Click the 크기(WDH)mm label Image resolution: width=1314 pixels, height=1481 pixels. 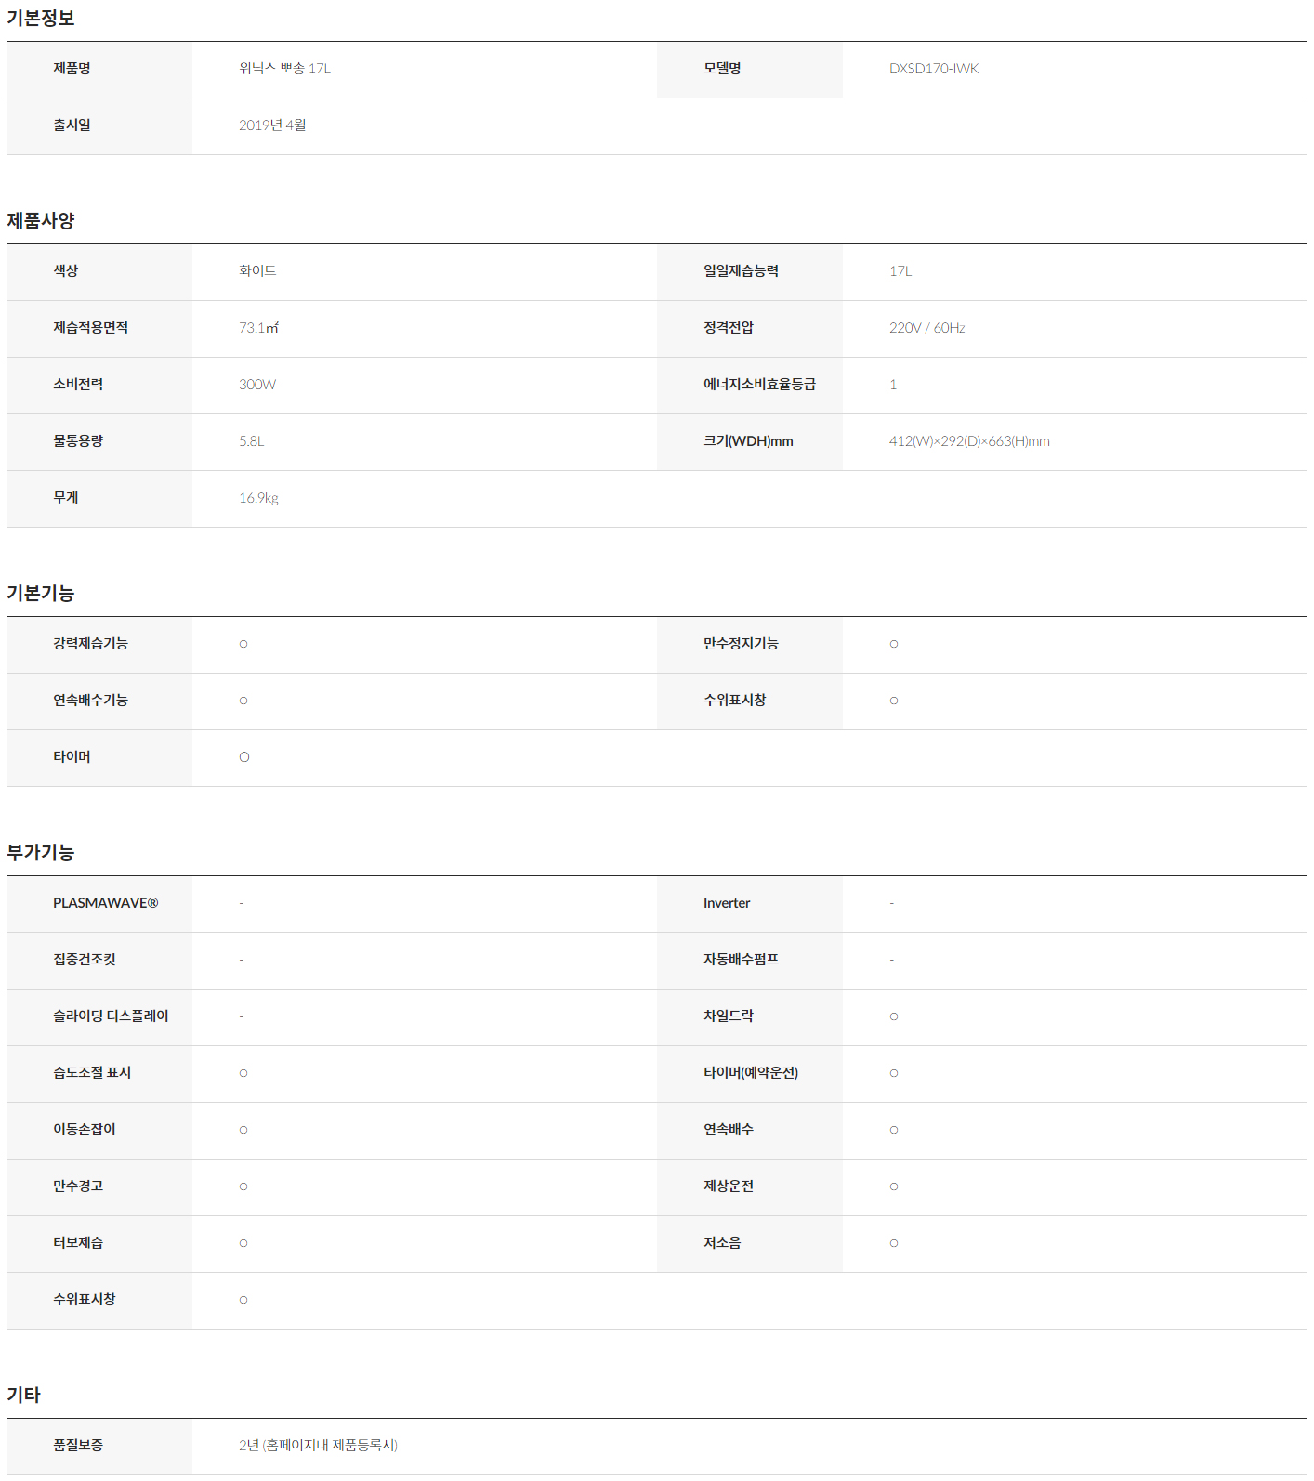748,441
